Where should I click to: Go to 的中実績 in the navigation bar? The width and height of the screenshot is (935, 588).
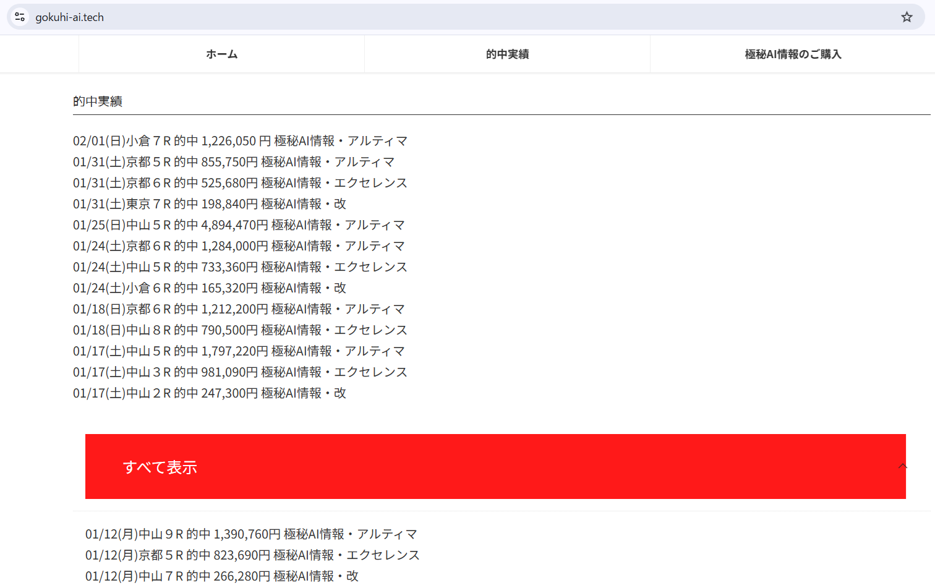point(507,54)
